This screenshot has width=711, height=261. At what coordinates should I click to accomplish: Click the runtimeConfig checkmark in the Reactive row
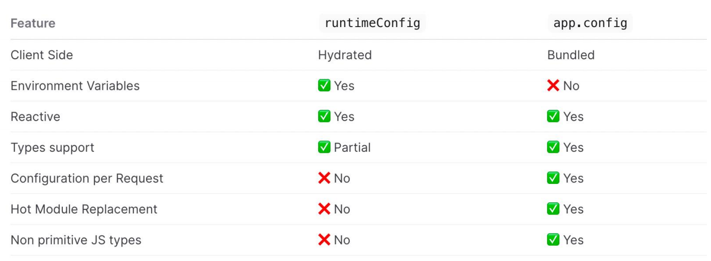(x=324, y=116)
